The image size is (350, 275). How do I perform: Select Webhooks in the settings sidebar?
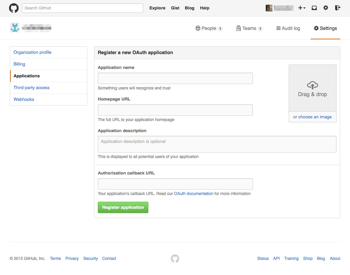pyautogui.click(x=24, y=99)
